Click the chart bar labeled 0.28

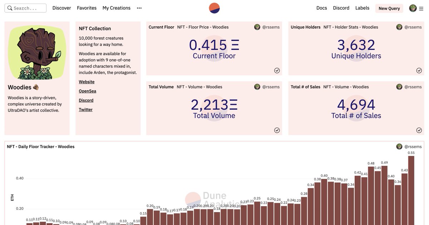point(304,211)
